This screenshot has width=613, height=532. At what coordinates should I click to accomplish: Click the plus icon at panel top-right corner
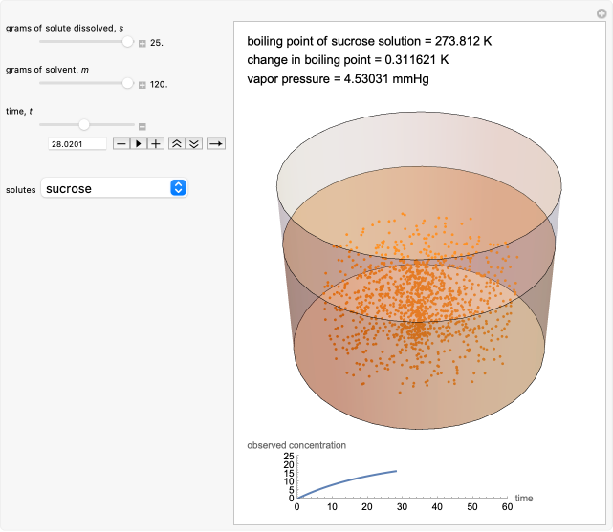[600, 11]
